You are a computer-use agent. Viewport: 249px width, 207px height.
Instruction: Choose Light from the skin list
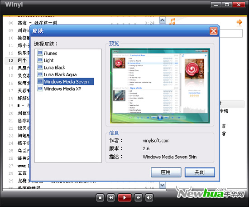click(x=48, y=60)
